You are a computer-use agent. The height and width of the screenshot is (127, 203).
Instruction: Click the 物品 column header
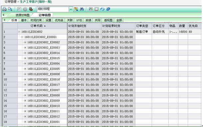tap(173, 26)
